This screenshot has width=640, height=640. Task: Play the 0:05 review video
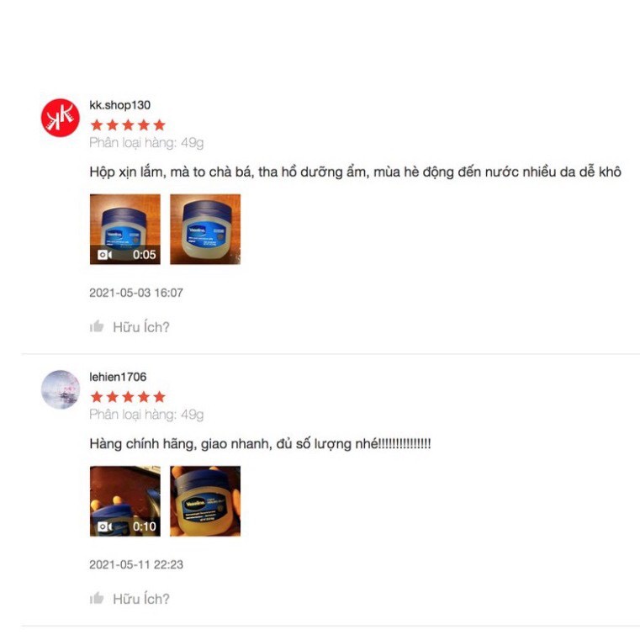pyautogui.click(x=125, y=230)
